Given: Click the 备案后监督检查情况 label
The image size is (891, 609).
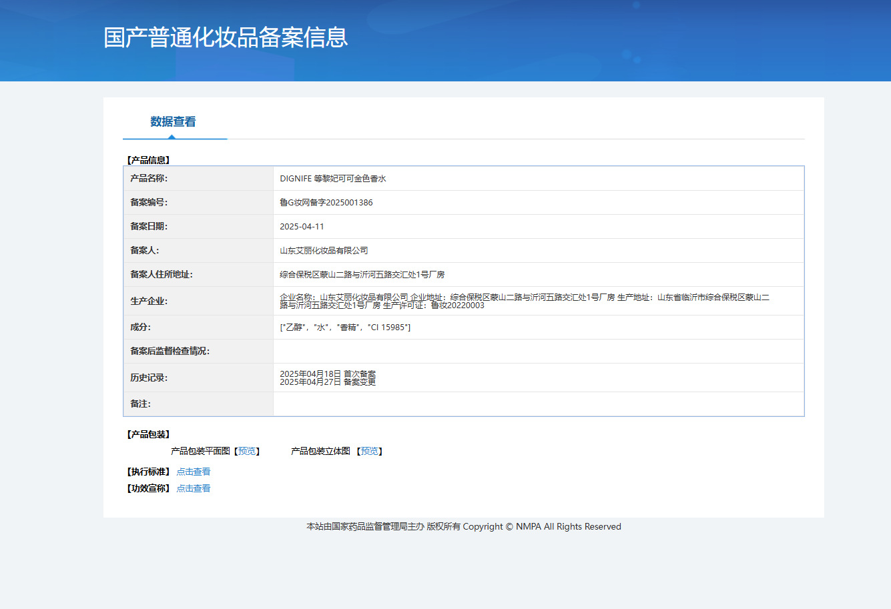Looking at the screenshot, I should point(170,352).
